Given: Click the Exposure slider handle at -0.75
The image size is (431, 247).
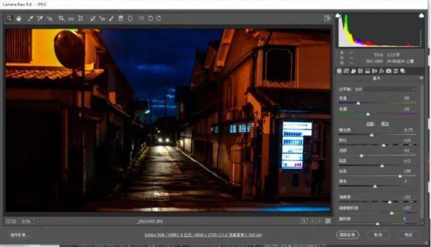Looking at the screenshot, I should 372,135.
